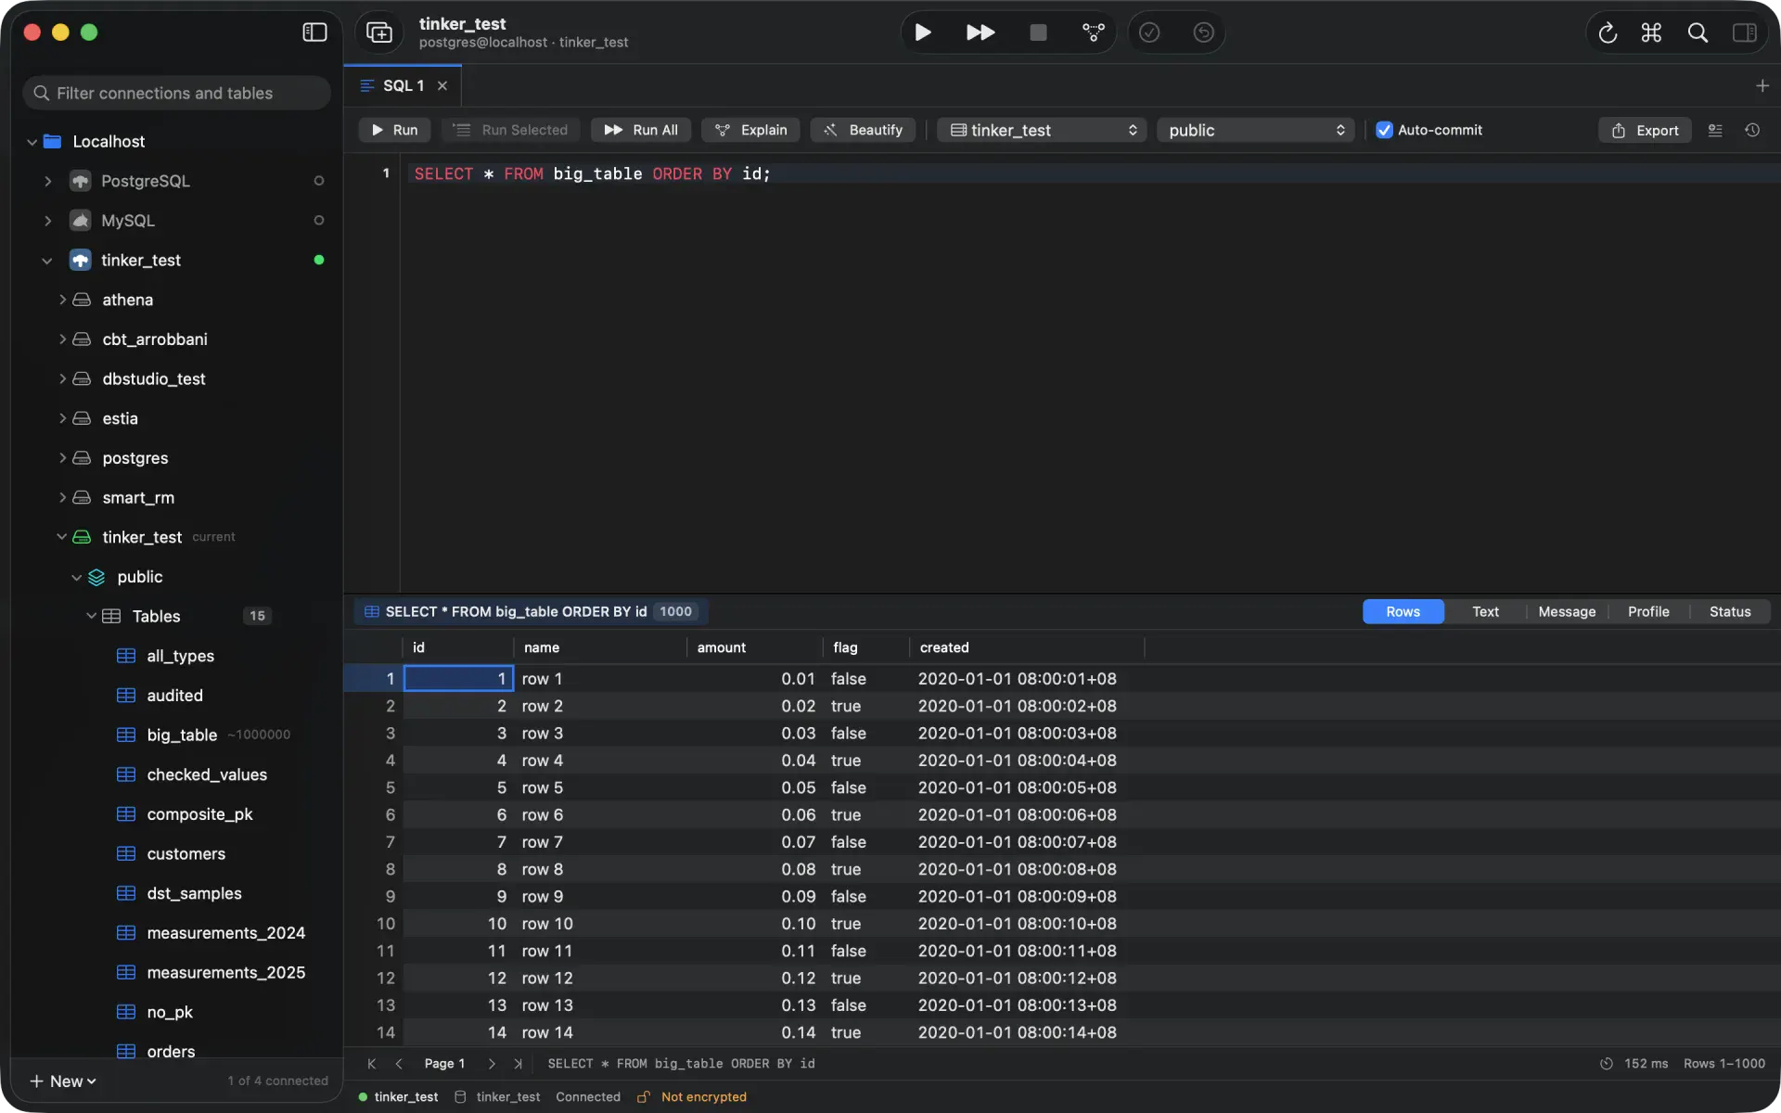The image size is (1781, 1113).
Task: Click the run query play icon in title bar
Action: point(922,32)
